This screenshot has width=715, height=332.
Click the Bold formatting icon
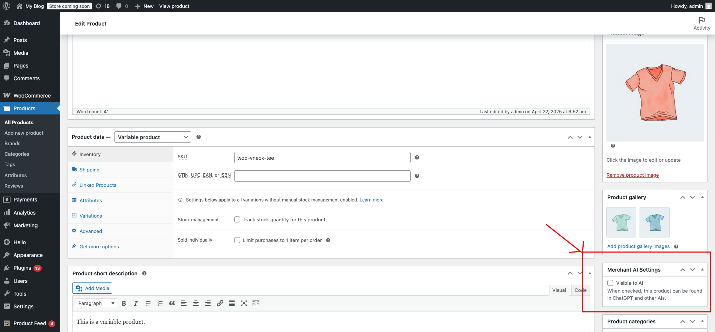pos(124,303)
